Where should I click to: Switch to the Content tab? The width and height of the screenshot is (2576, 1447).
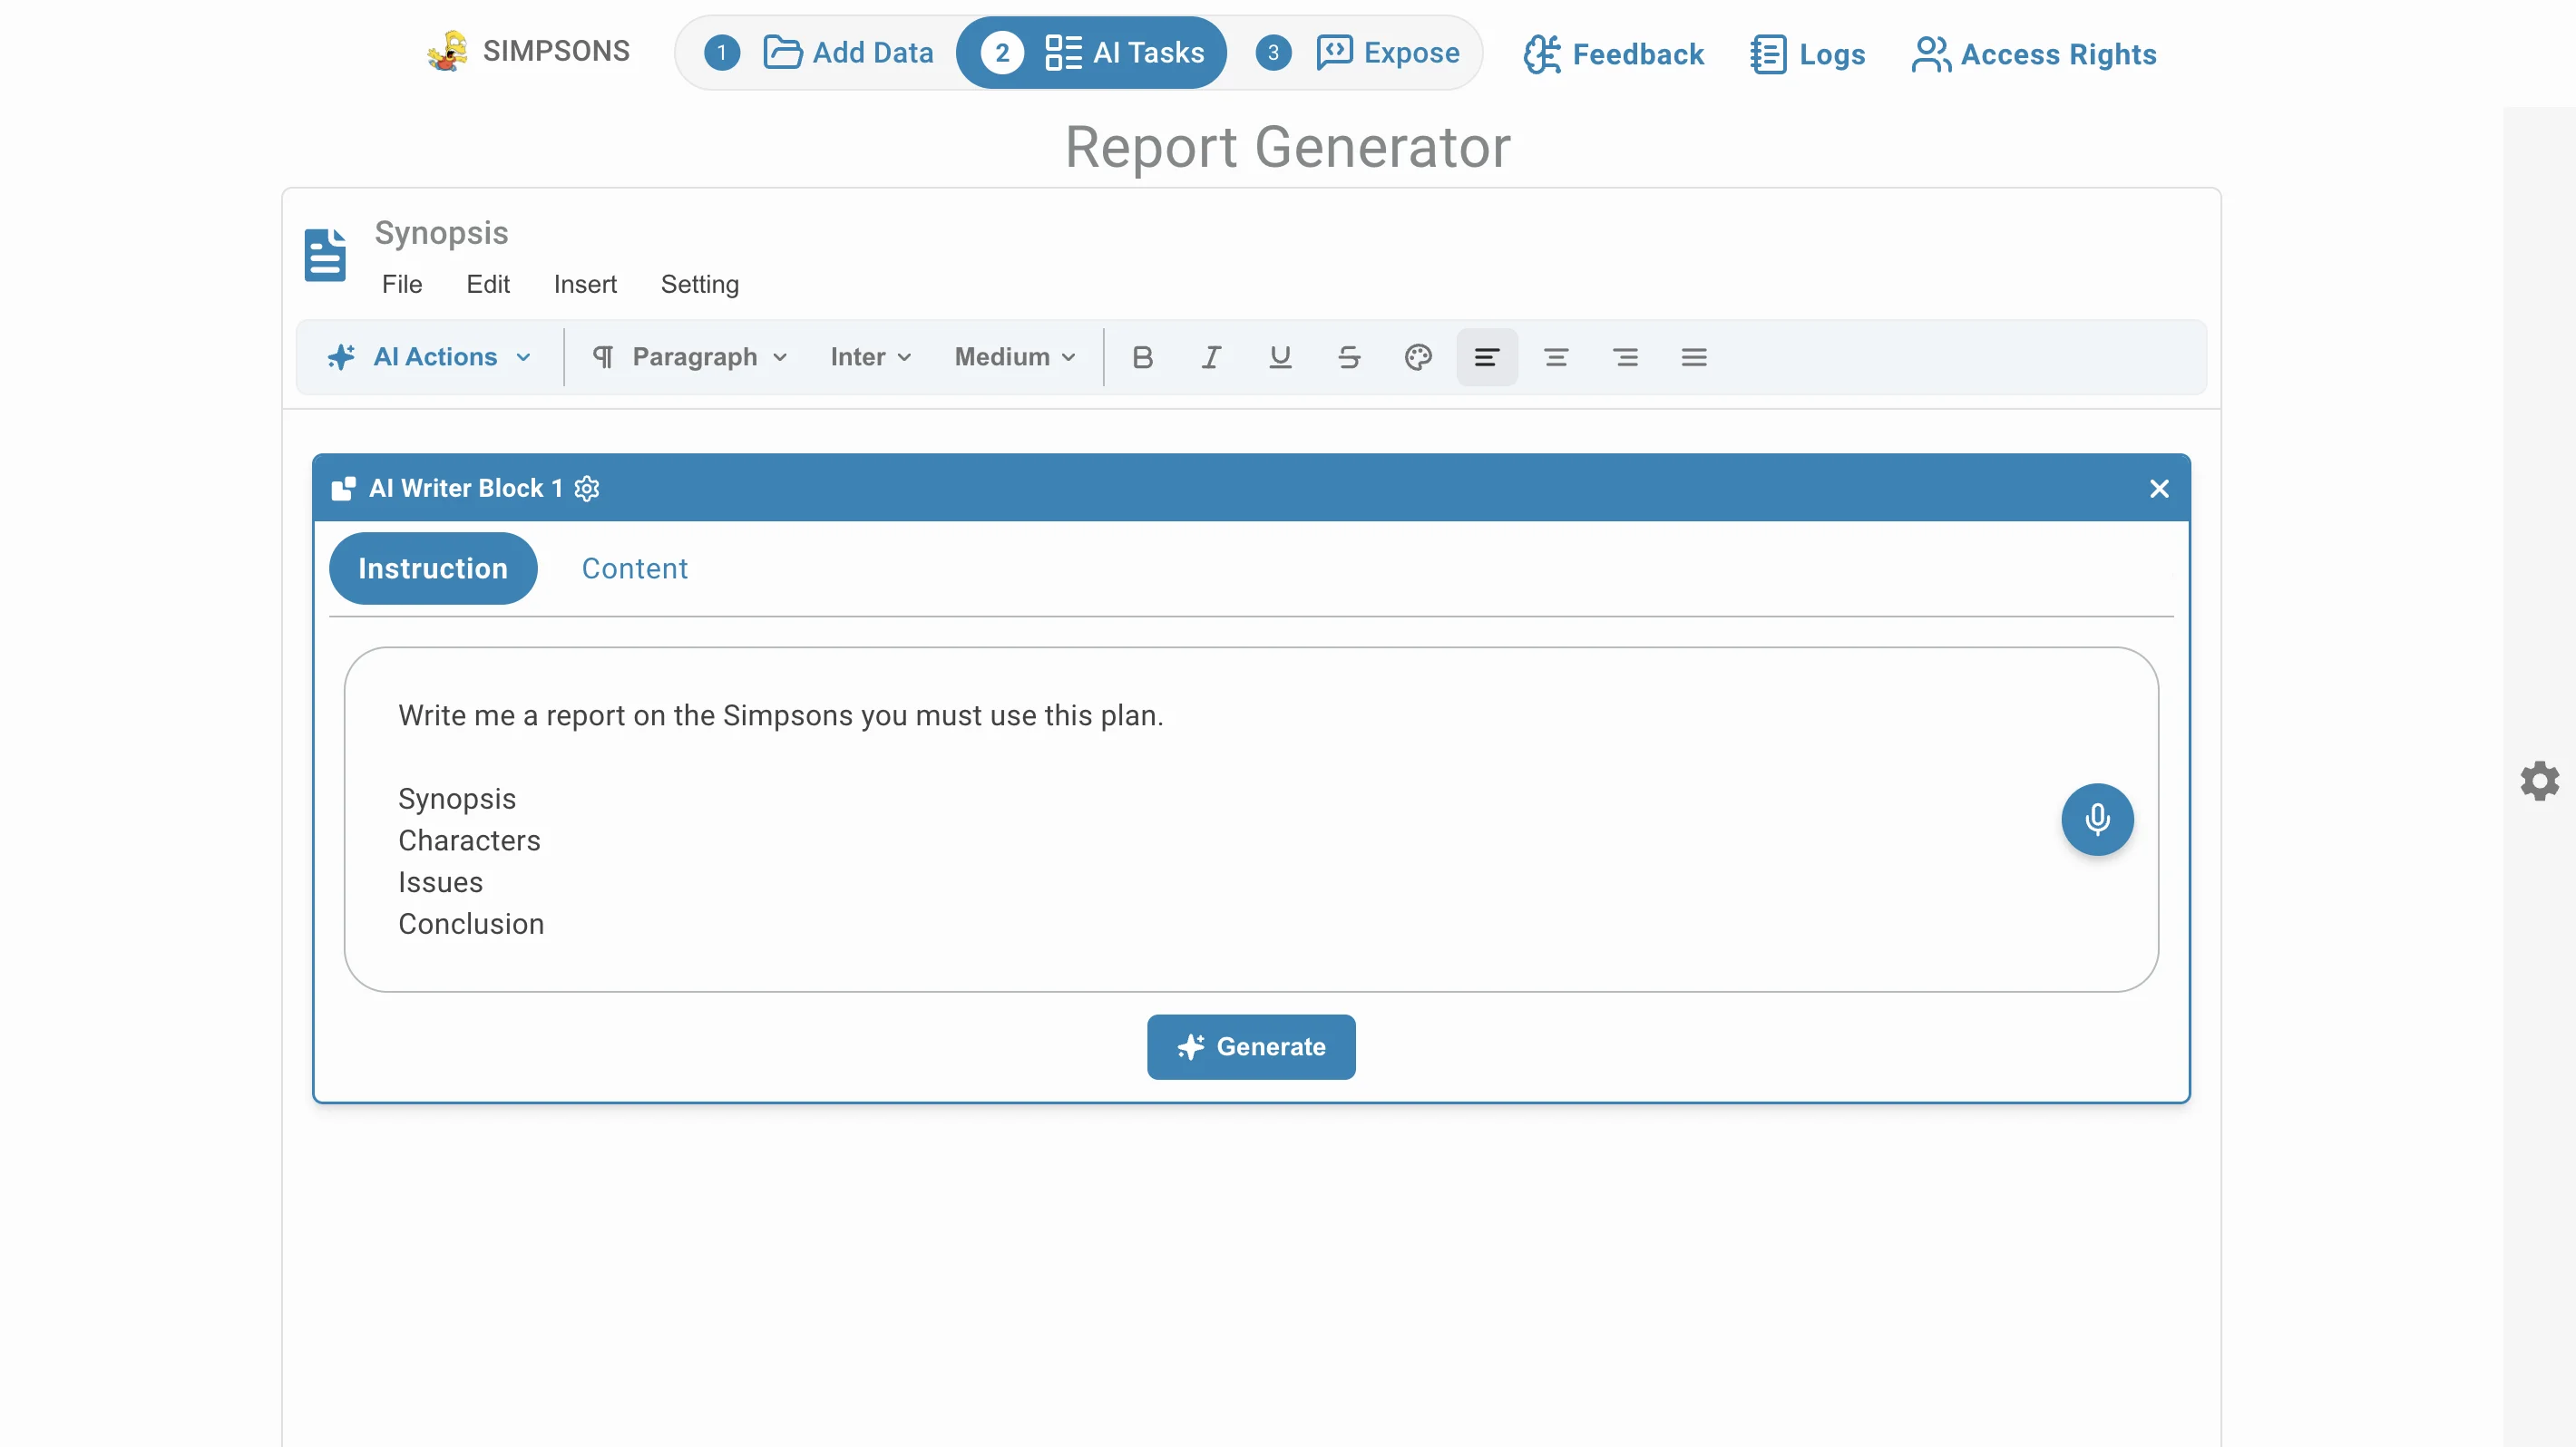tap(635, 568)
